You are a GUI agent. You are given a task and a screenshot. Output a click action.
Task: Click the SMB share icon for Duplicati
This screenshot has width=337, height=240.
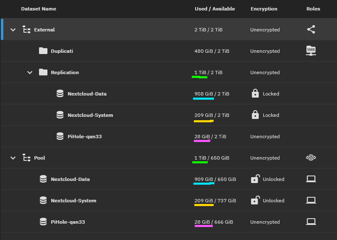coord(311,51)
